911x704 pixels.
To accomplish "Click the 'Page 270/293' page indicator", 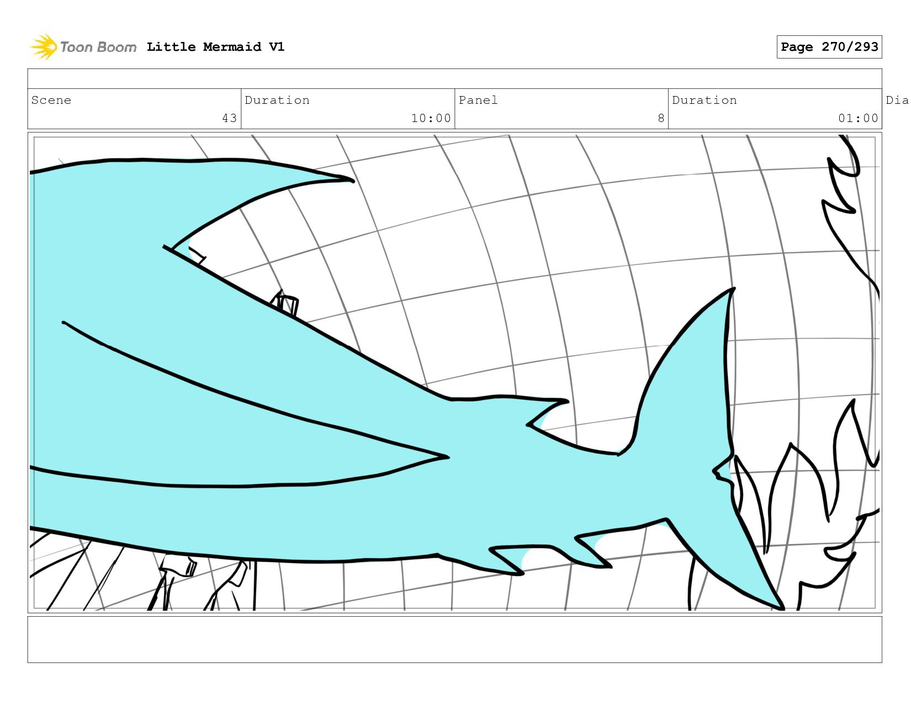I will (x=829, y=47).
